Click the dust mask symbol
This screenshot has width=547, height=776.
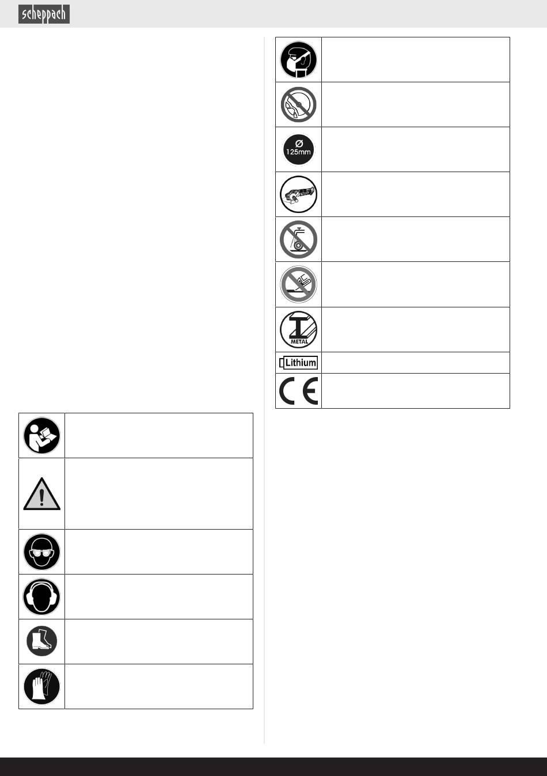tap(298, 59)
